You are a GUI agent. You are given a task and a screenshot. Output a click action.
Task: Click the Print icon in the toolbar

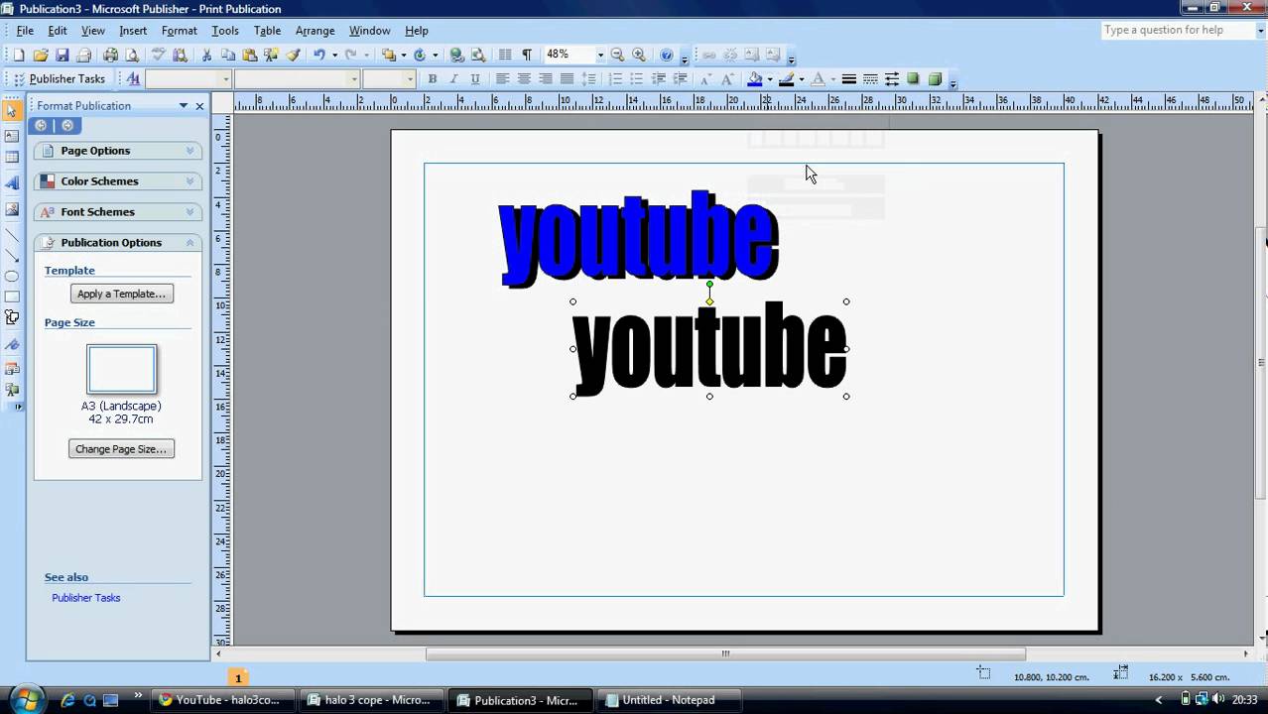(110, 56)
